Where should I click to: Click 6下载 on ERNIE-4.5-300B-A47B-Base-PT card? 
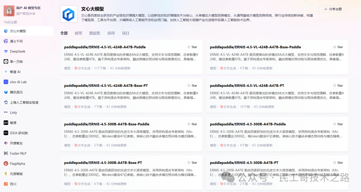pos(98,184)
